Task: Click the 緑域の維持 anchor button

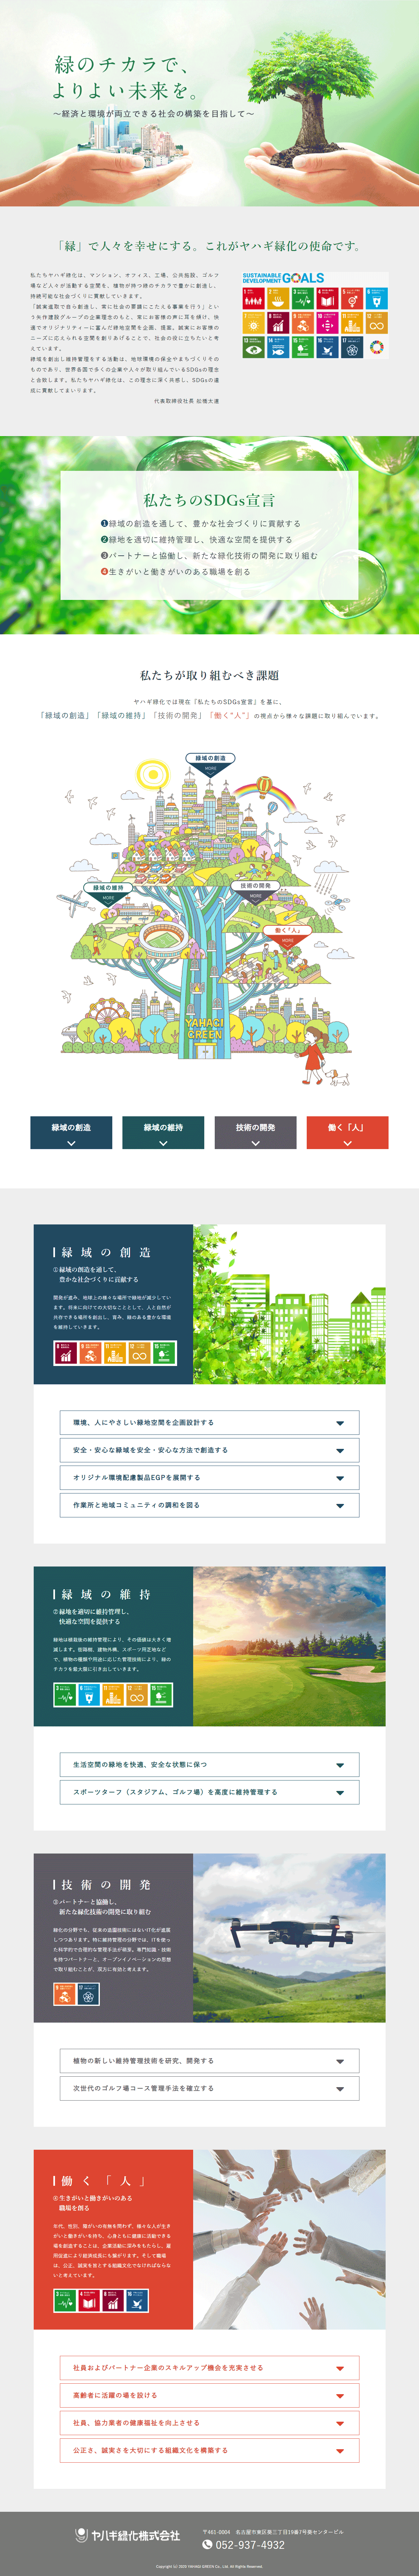Action: pyautogui.click(x=163, y=1132)
